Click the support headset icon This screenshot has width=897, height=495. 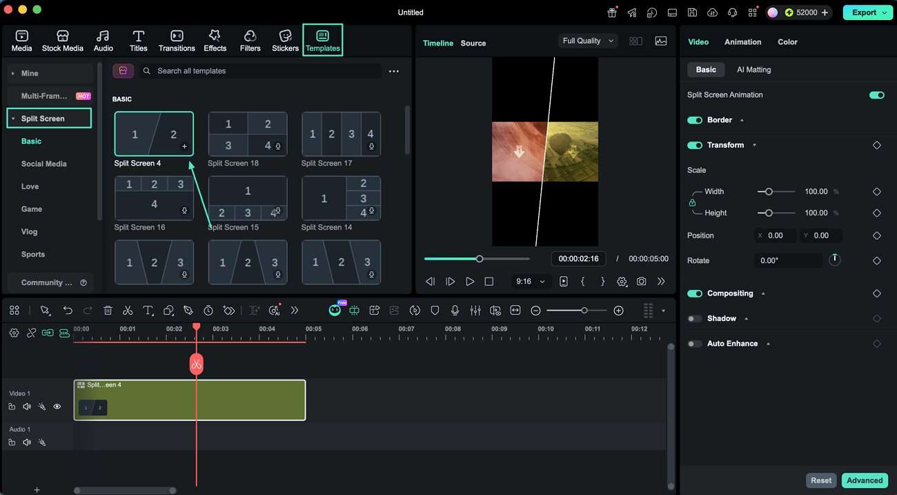click(x=733, y=12)
